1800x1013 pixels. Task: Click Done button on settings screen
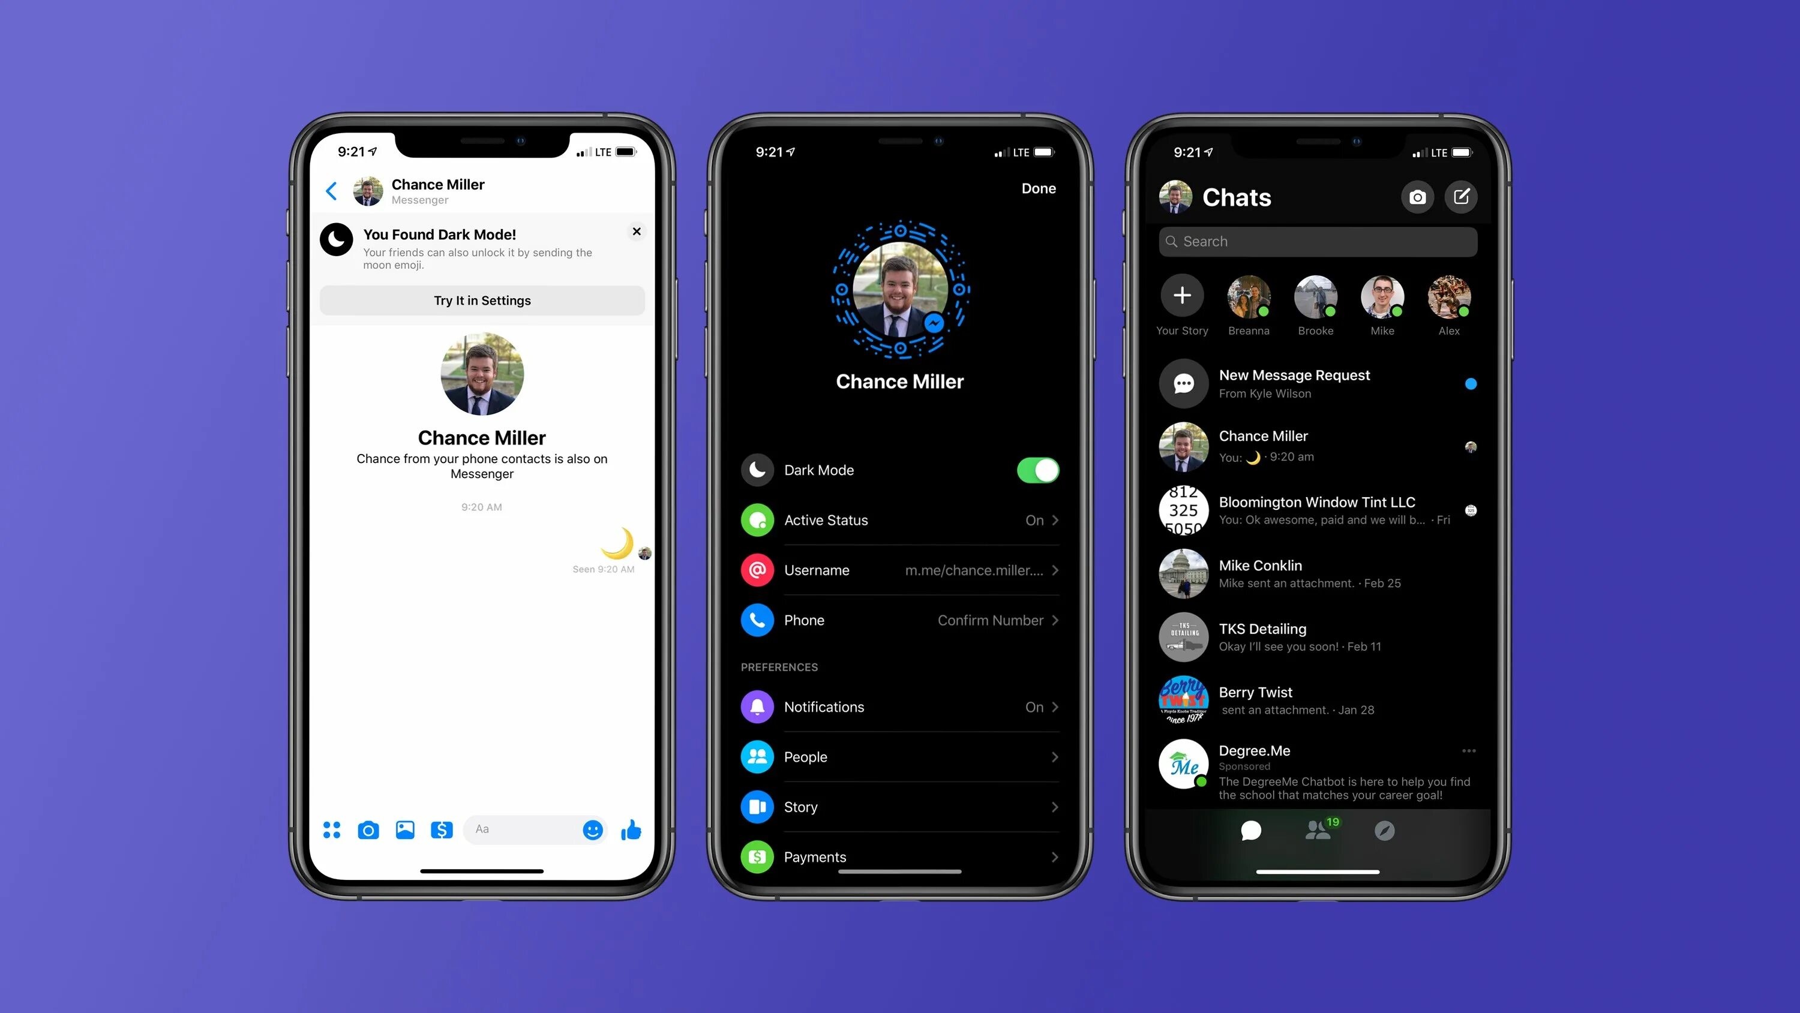tap(1039, 188)
